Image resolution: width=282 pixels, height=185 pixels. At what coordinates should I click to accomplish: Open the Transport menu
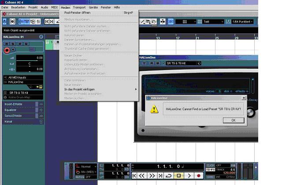(x=79, y=7)
